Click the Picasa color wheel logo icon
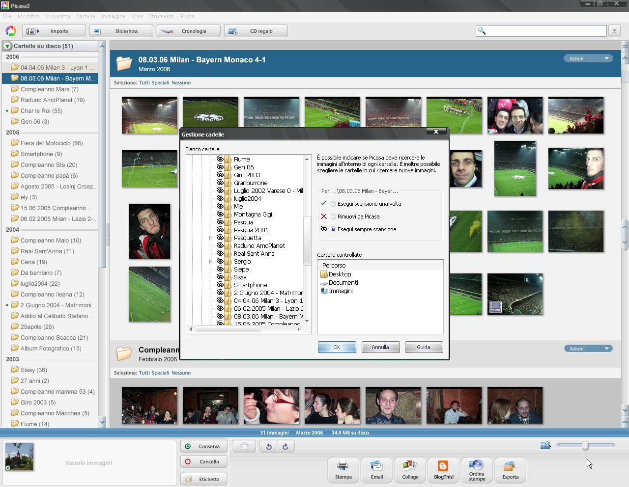Image resolution: width=629 pixels, height=487 pixels. 11,31
